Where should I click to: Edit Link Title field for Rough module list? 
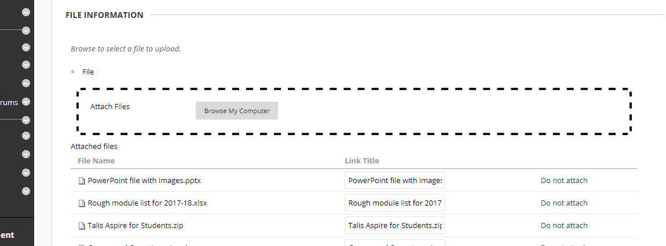tap(394, 203)
